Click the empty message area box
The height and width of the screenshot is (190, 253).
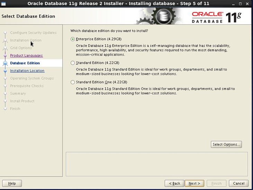point(156,164)
